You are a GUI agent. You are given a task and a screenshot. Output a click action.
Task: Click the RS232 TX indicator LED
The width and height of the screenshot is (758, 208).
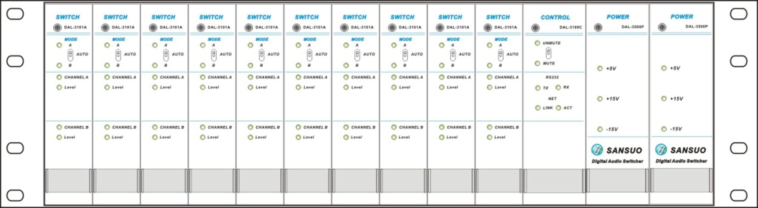[538, 88]
